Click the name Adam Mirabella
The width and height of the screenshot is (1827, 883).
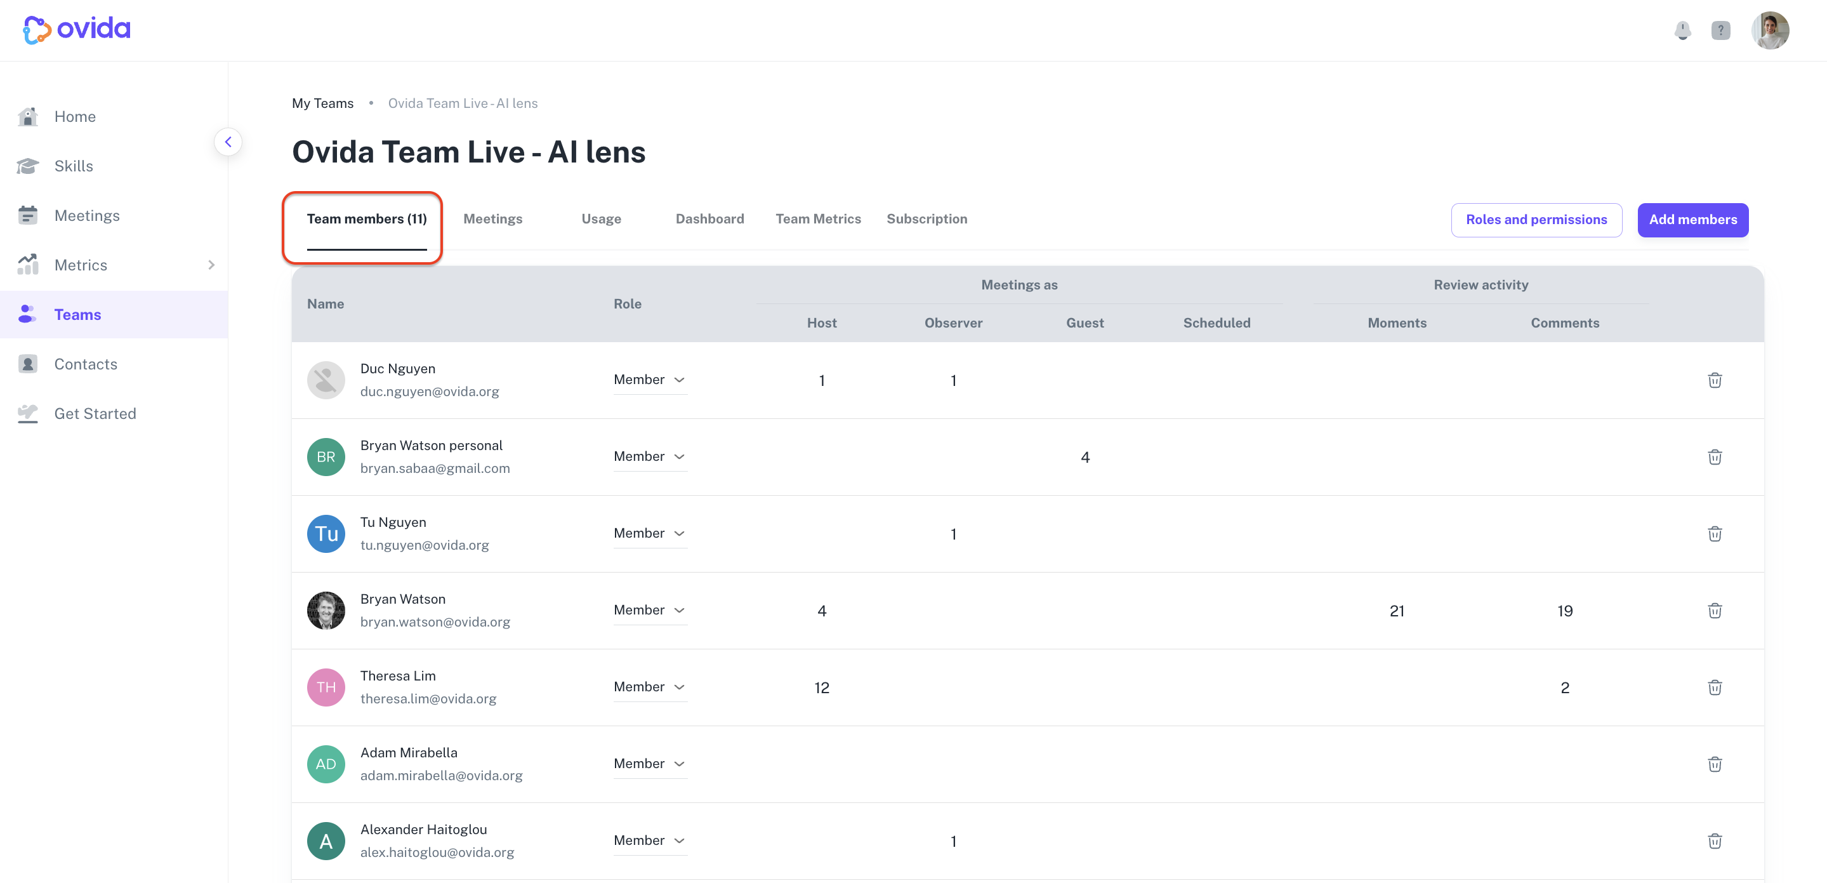[x=409, y=752]
